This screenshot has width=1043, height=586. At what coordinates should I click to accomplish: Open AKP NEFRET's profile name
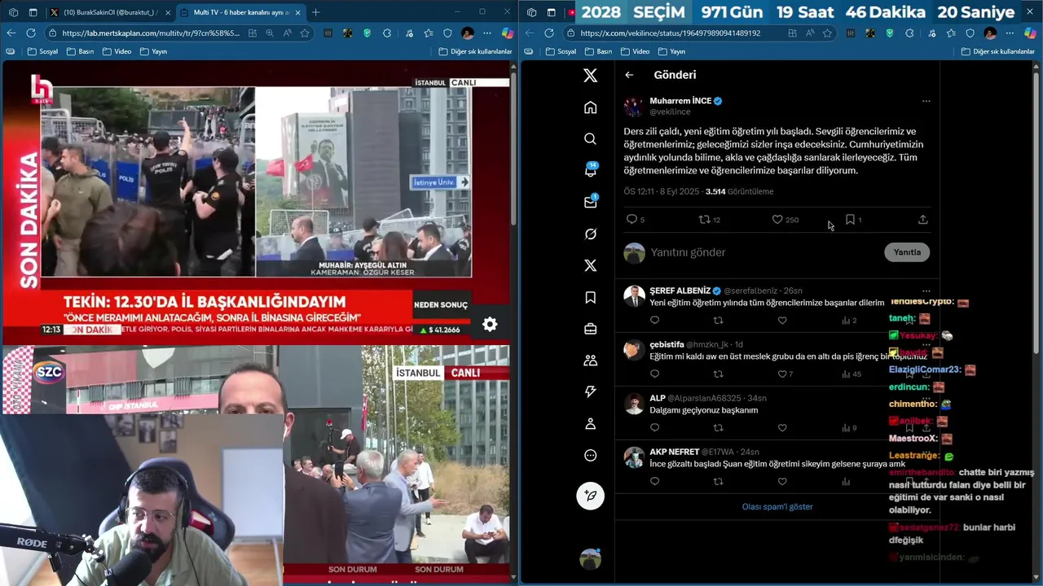[675, 452]
